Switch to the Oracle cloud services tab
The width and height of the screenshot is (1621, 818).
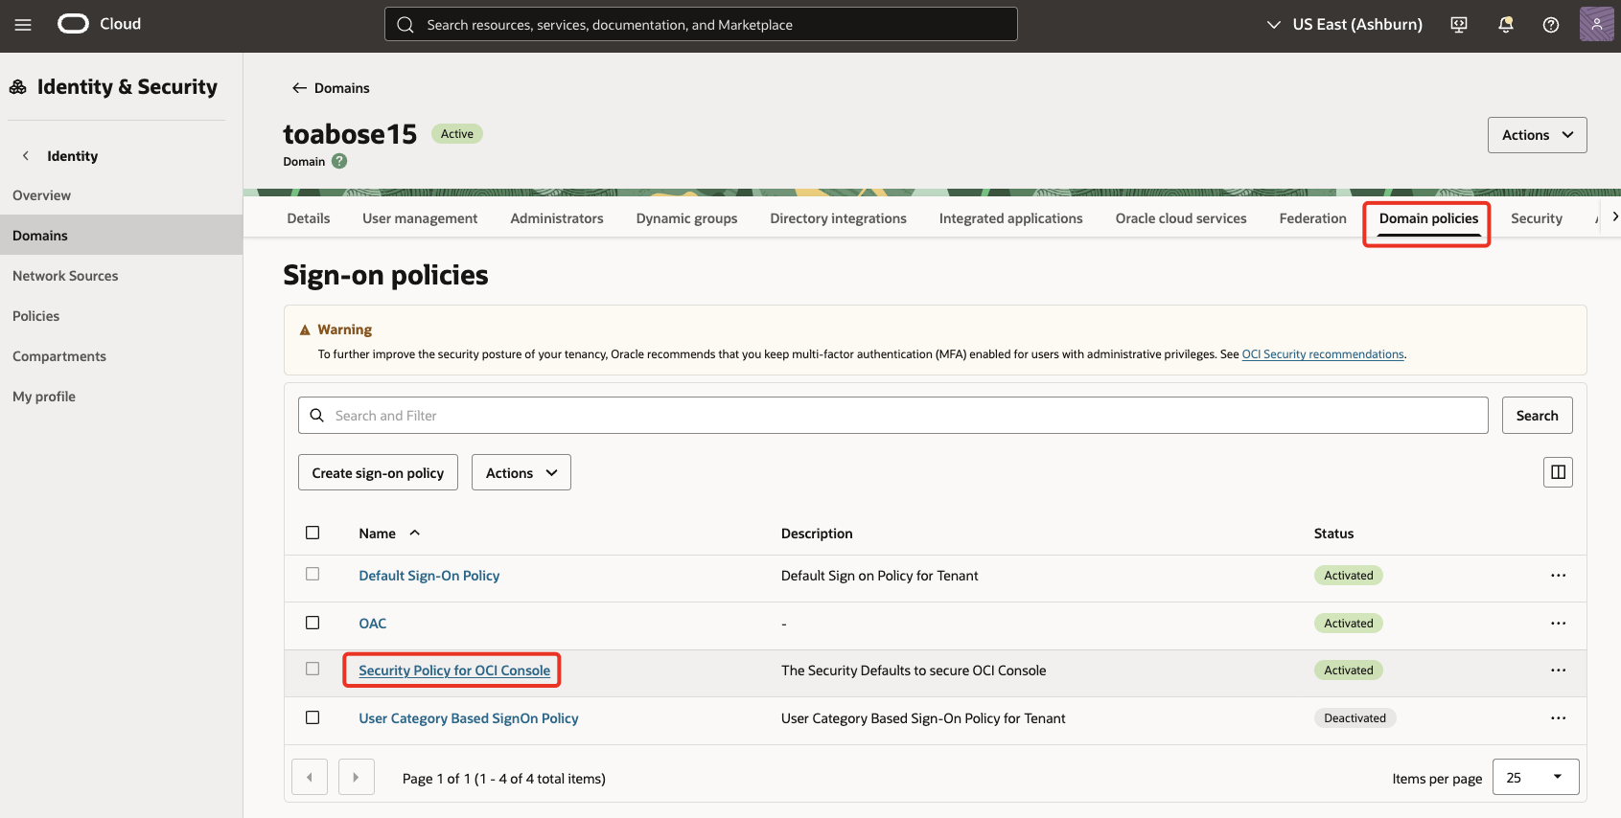(x=1181, y=218)
